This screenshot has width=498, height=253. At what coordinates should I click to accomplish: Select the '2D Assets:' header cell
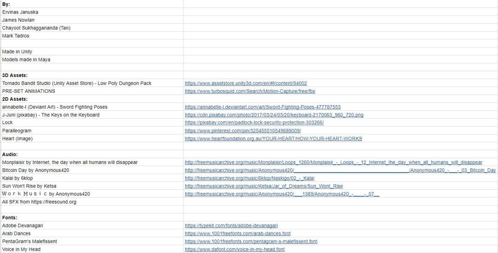[92, 99]
